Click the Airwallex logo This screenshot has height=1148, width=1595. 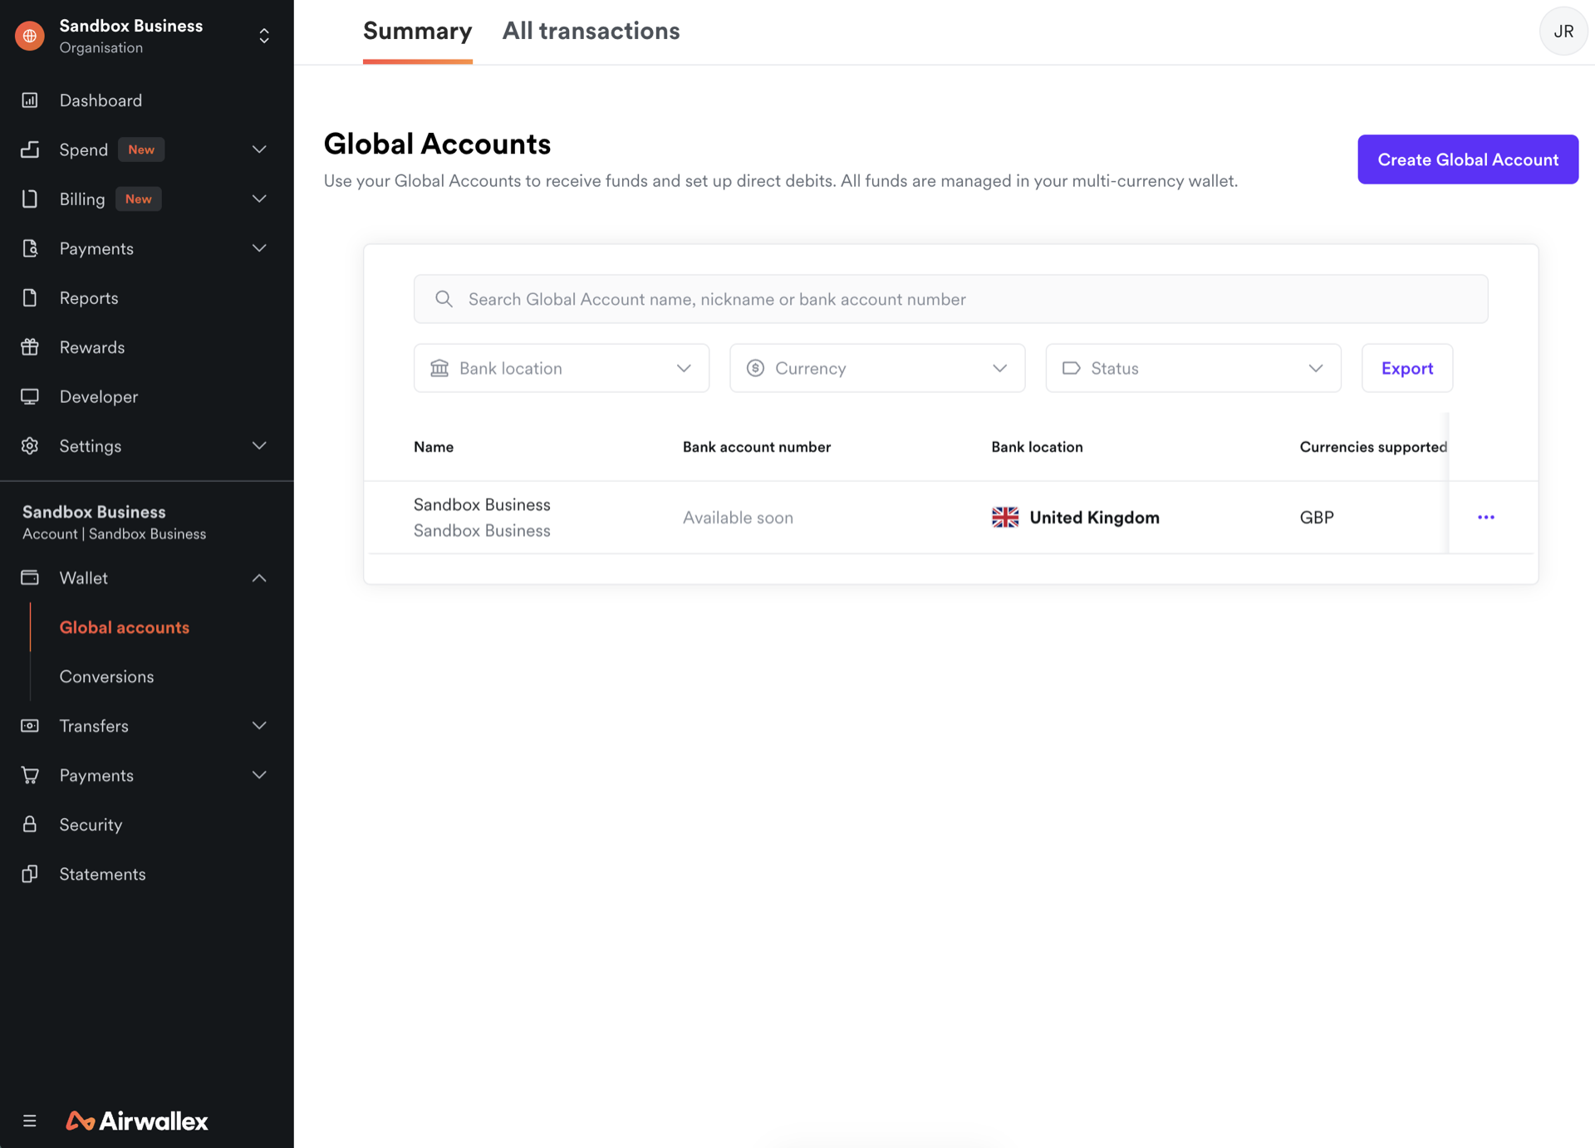(x=137, y=1121)
